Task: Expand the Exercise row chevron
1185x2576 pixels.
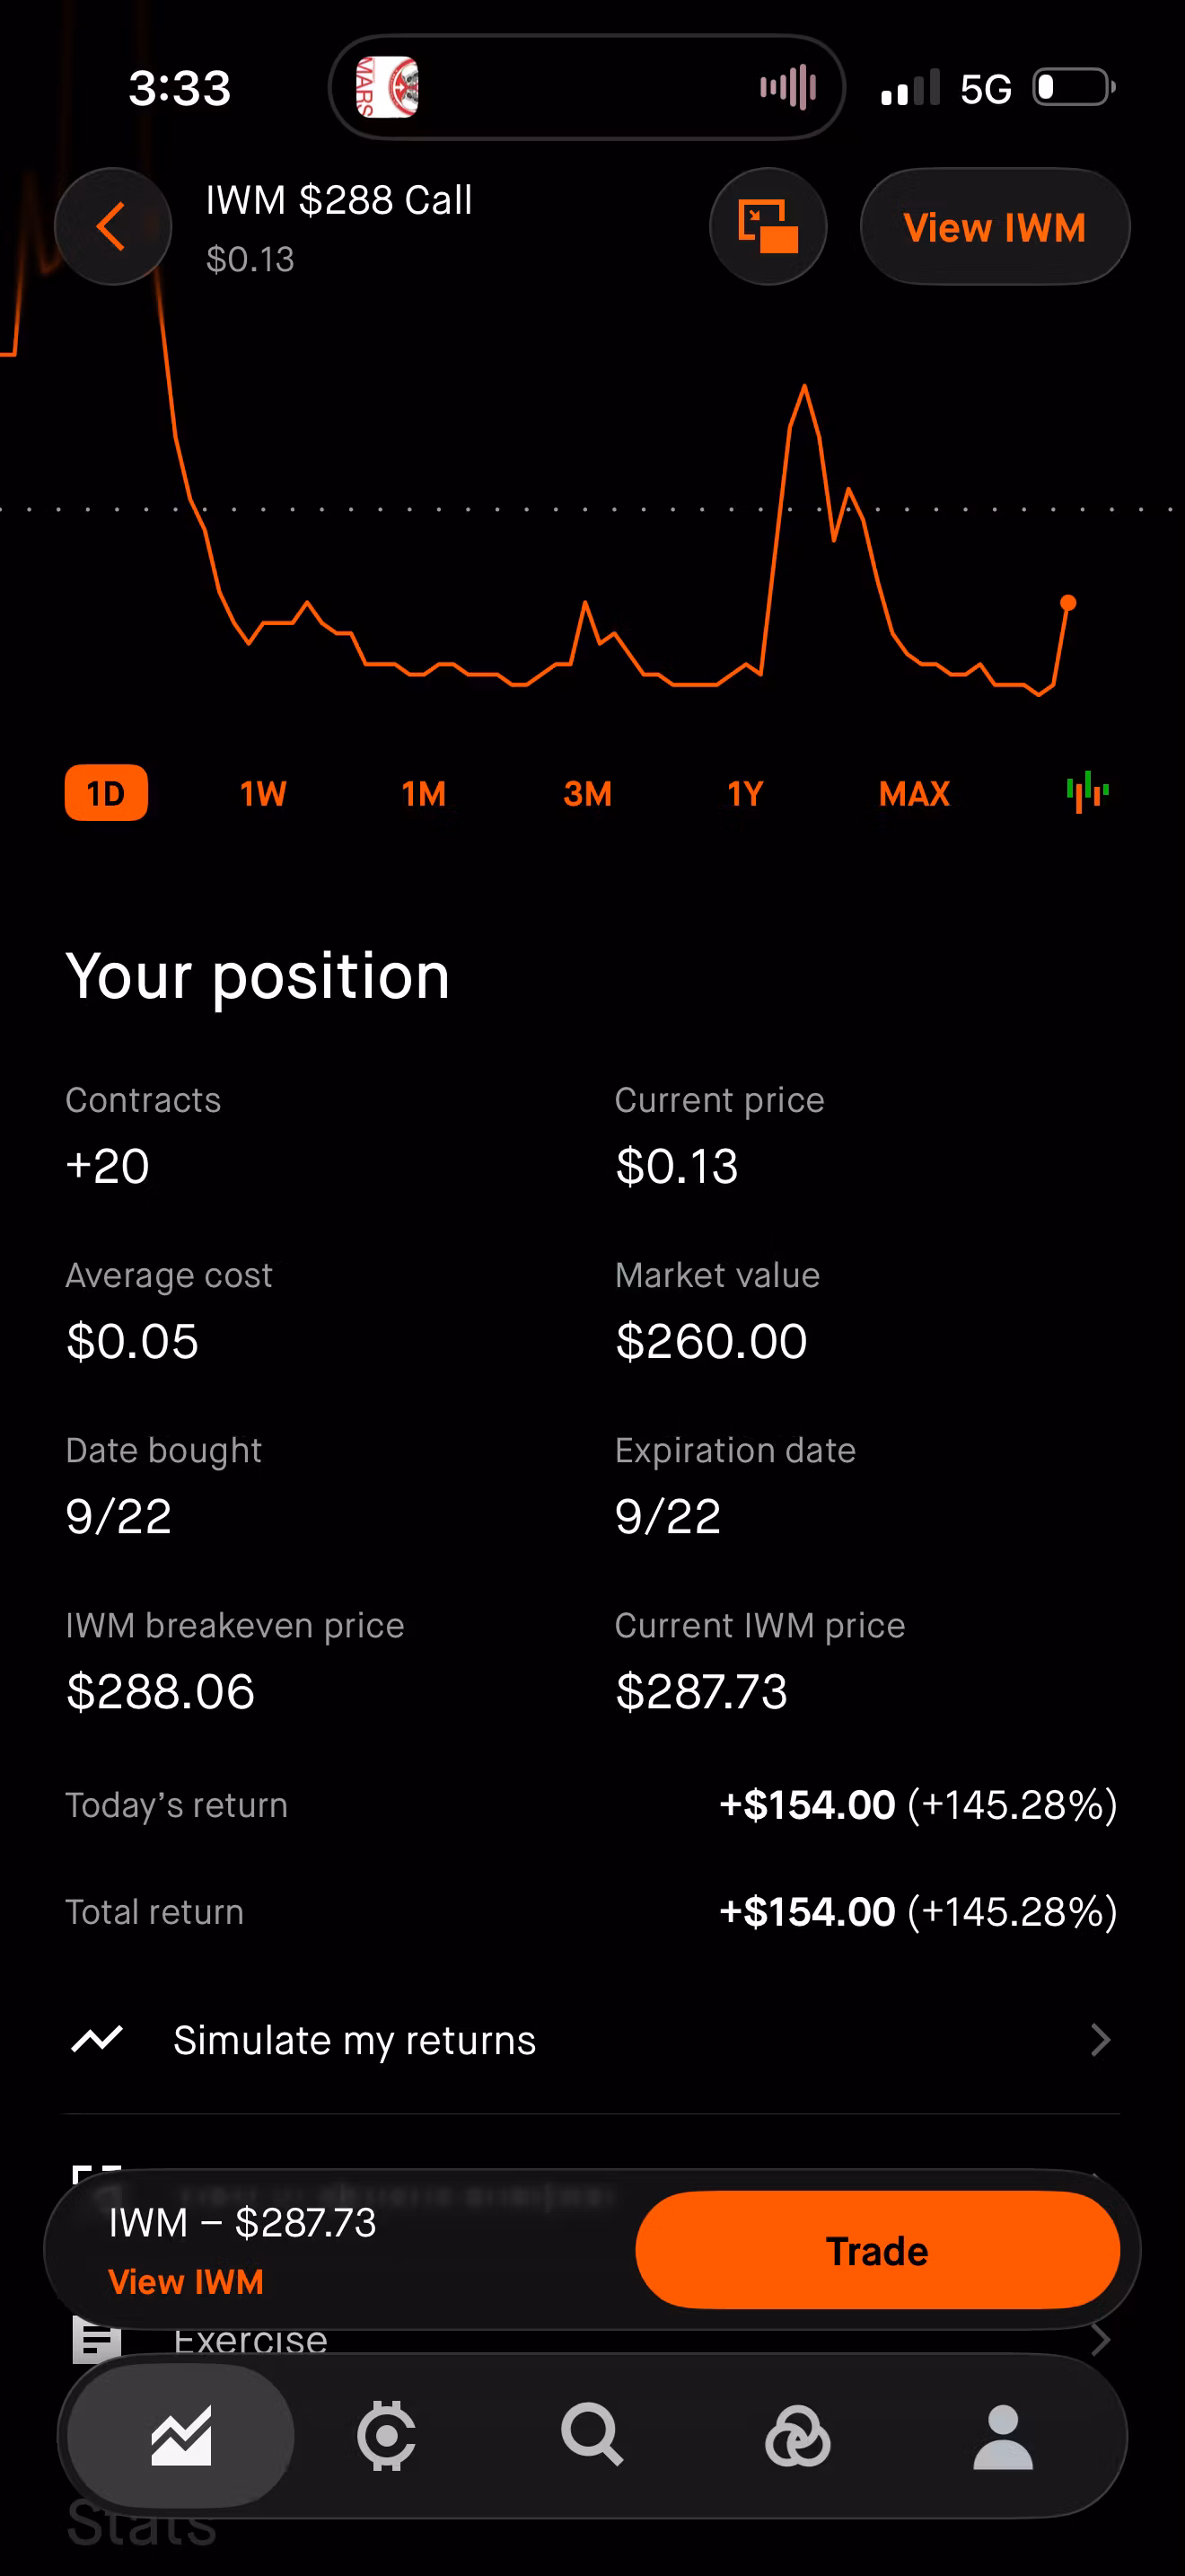Action: point(1100,2340)
